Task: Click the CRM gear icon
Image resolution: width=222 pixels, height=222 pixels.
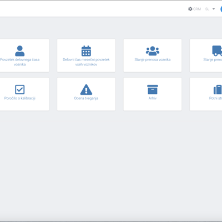Action: [x=190, y=9]
